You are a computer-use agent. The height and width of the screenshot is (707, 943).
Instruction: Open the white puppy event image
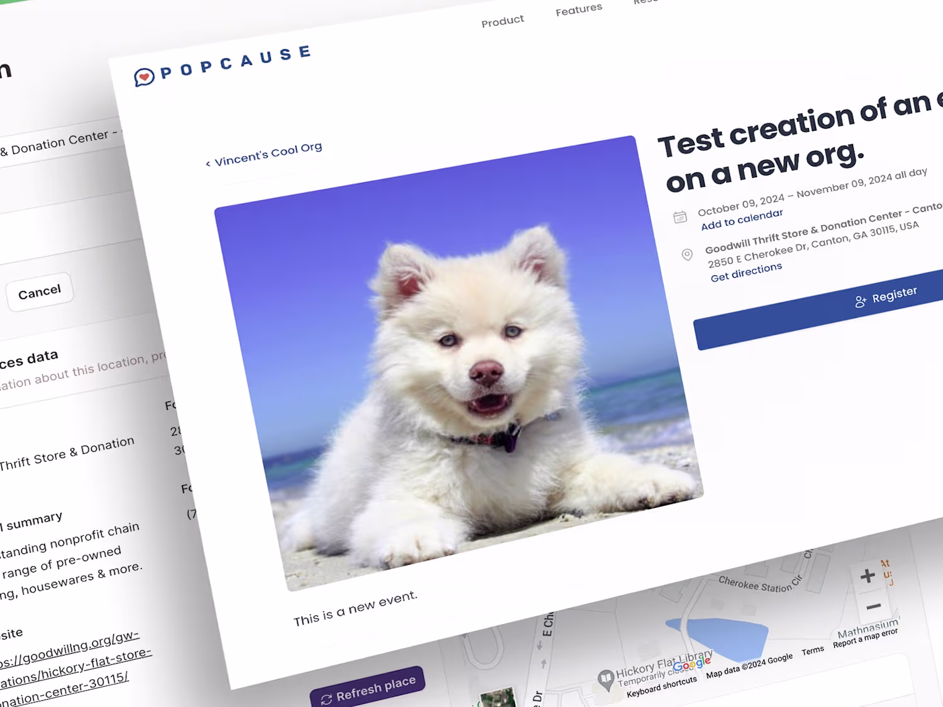pos(458,362)
